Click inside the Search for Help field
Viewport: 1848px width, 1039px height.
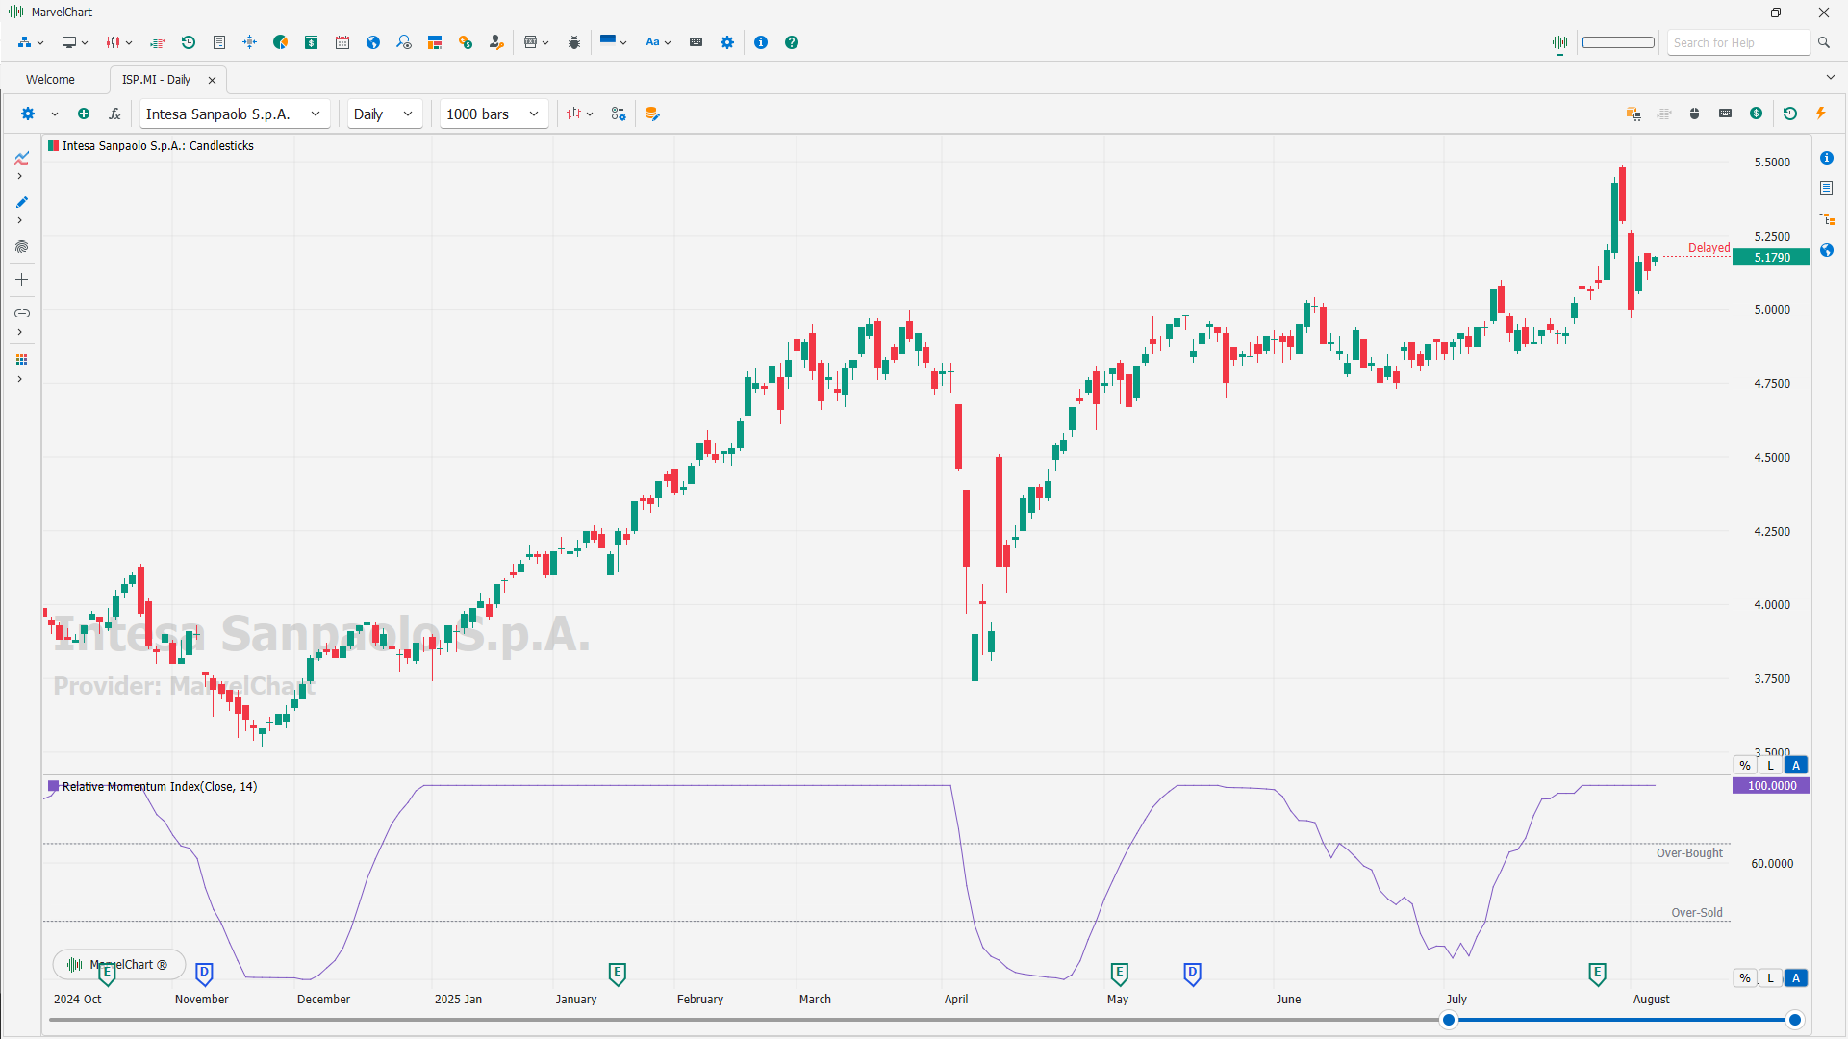(x=1739, y=42)
